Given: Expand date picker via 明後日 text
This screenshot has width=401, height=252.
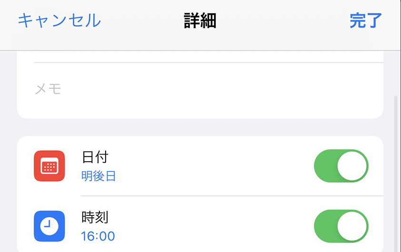Looking at the screenshot, I should point(99,176).
